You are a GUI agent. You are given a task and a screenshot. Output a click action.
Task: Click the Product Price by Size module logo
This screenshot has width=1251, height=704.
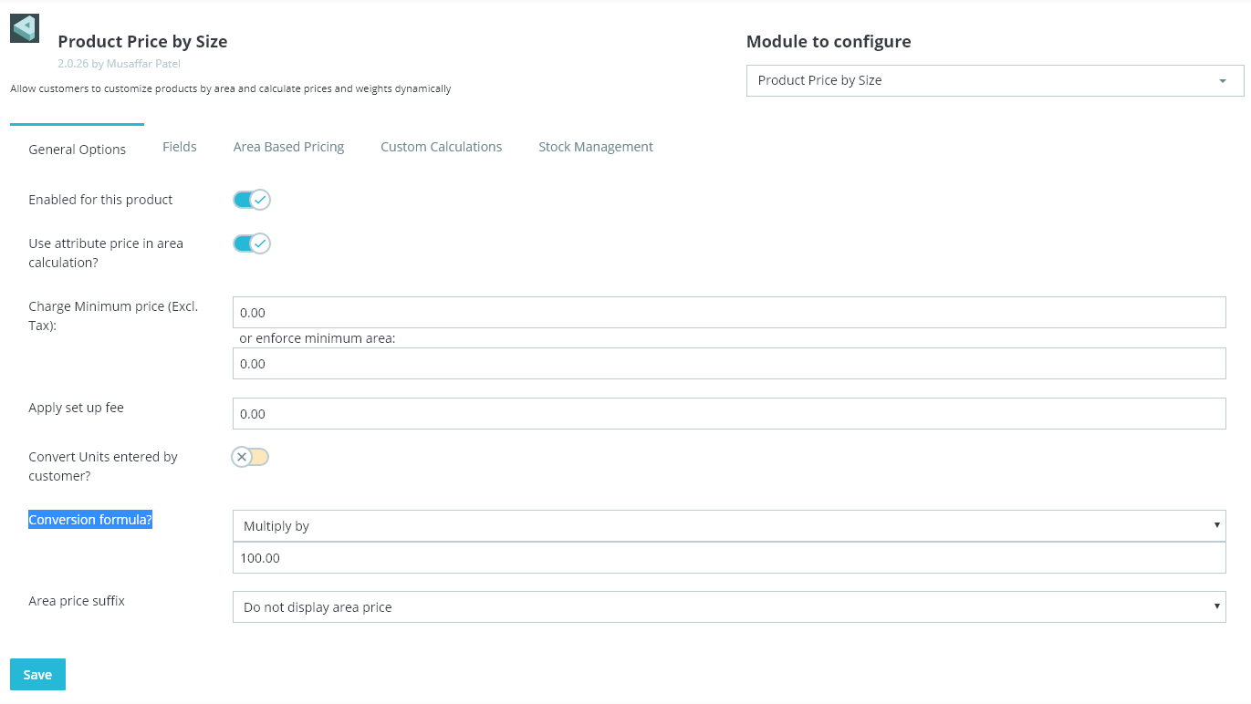[25, 28]
